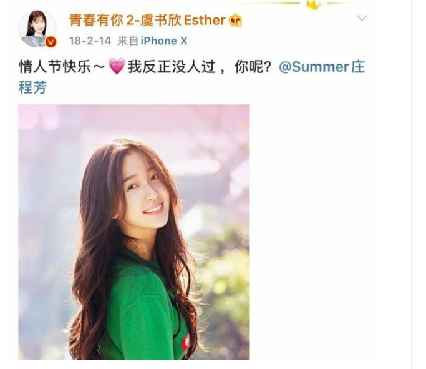Open the @Summer庄 mention
Screen dimensions: 426x369
click(322, 67)
